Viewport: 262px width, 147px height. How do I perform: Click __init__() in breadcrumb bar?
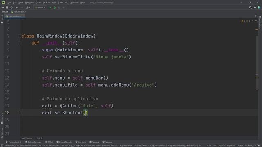39,138
